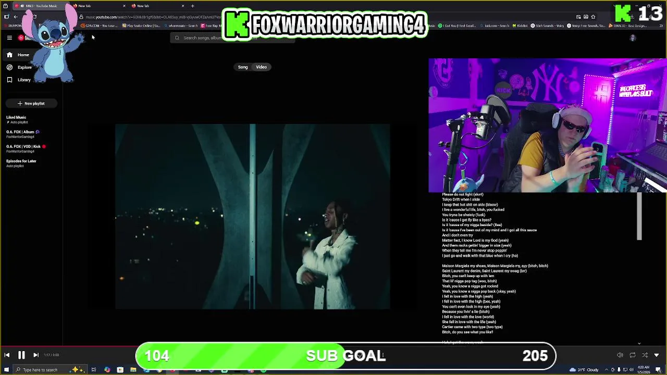Click the search magnifier icon
The height and width of the screenshot is (375, 667).
point(177,37)
